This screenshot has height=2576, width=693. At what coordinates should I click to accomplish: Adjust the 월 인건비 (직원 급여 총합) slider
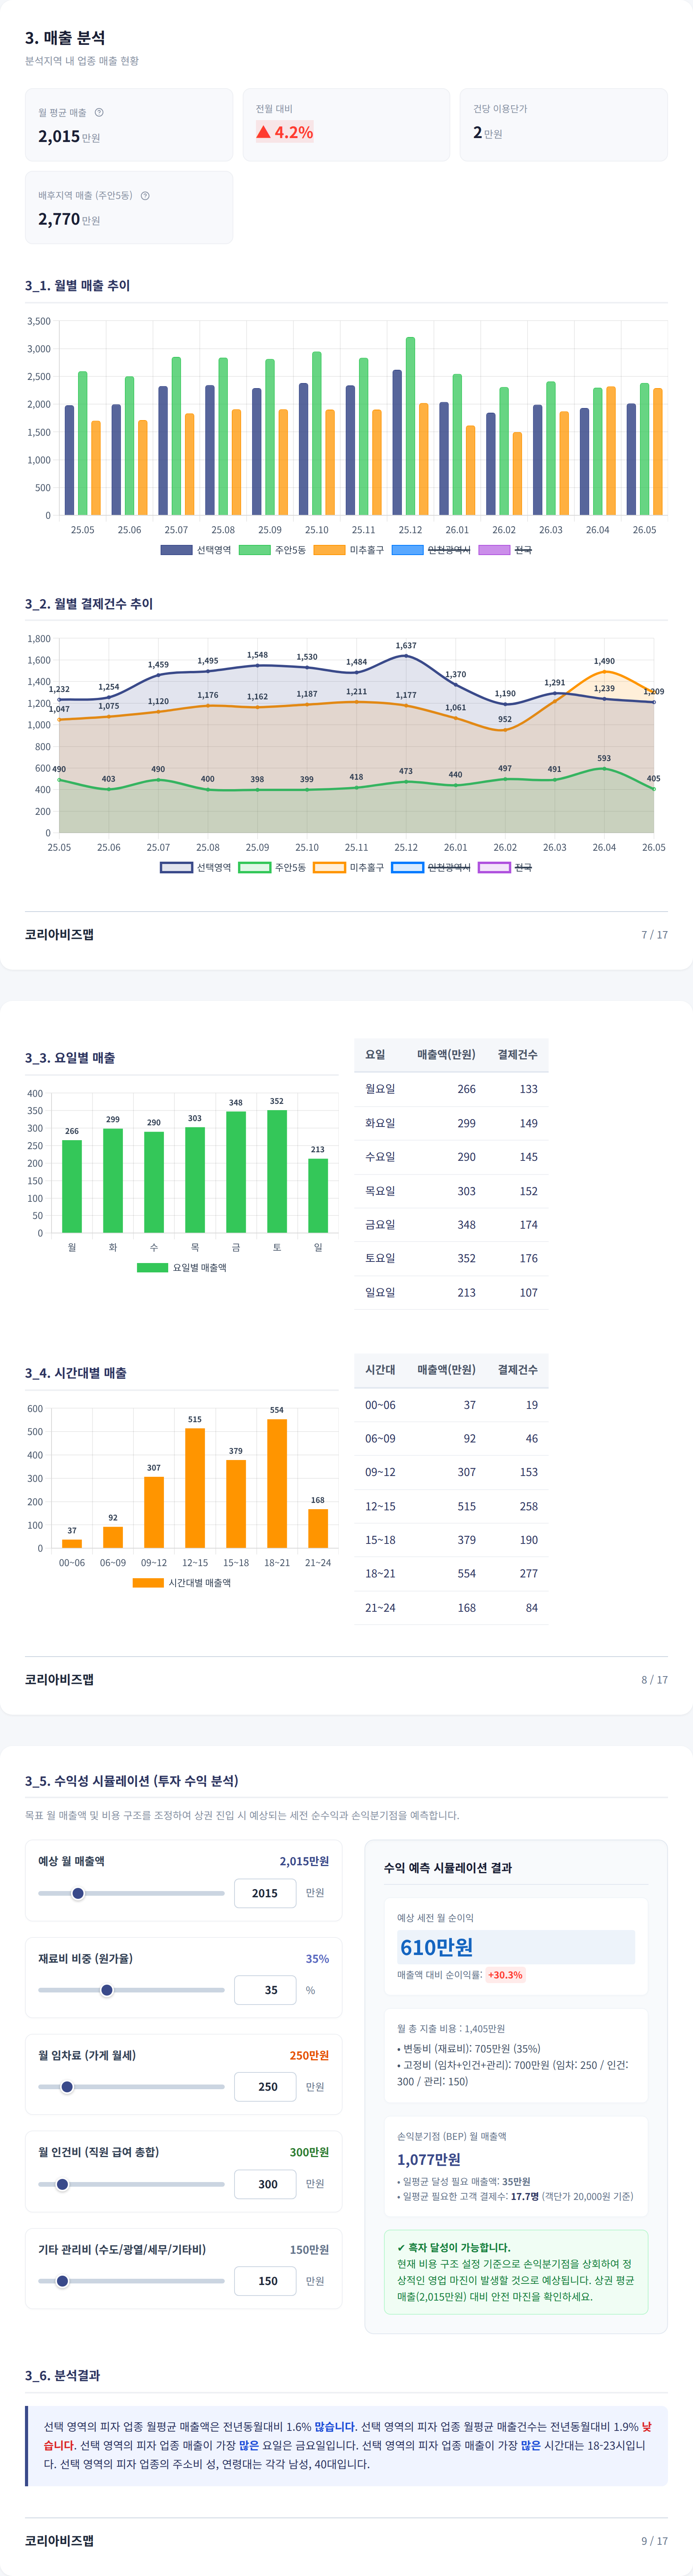(x=131, y=2184)
